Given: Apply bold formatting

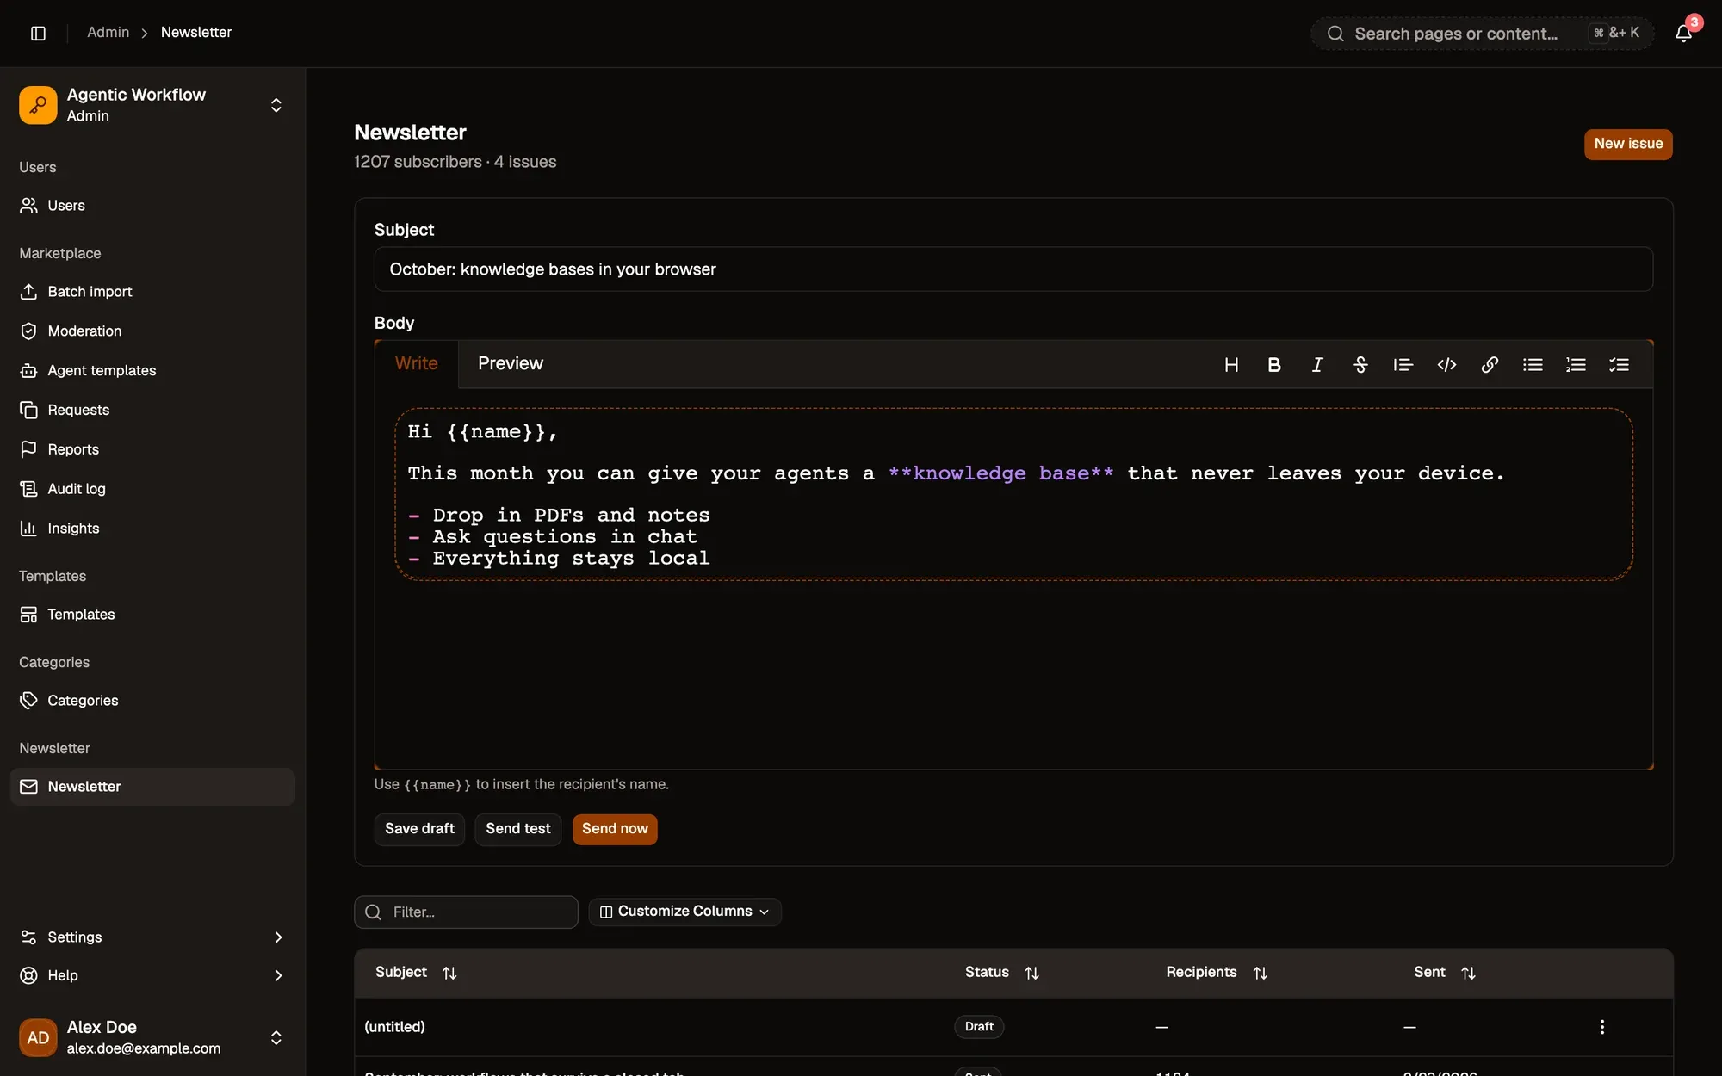Looking at the screenshot, I should pos(1274,365).
